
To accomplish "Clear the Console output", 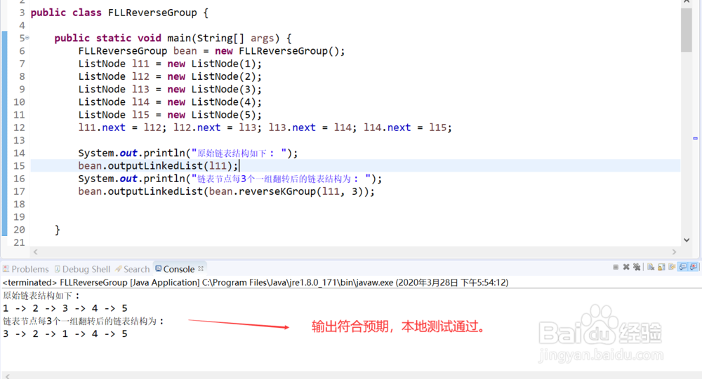I will [x=651, y=267].
